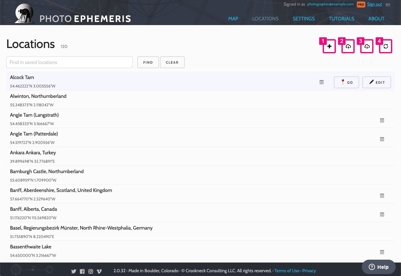This screenshot has height=276, width=401.
Task: Click the add new location plus icon
Action: [329, 46]
